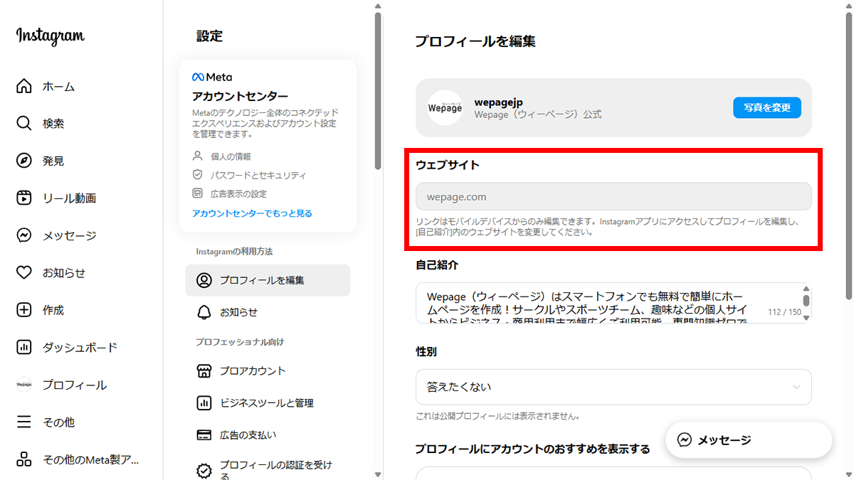The height and width of the screenshot is (480, 854).
Task: Click the 広告表示の設定 icon
Action: click(198, 193)
